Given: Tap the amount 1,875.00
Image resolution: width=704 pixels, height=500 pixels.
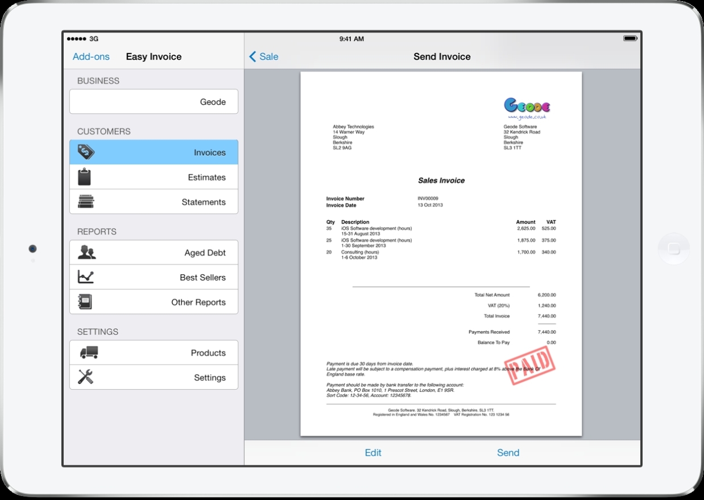Looking at the screenshot, I should click(x=527, y=240).
